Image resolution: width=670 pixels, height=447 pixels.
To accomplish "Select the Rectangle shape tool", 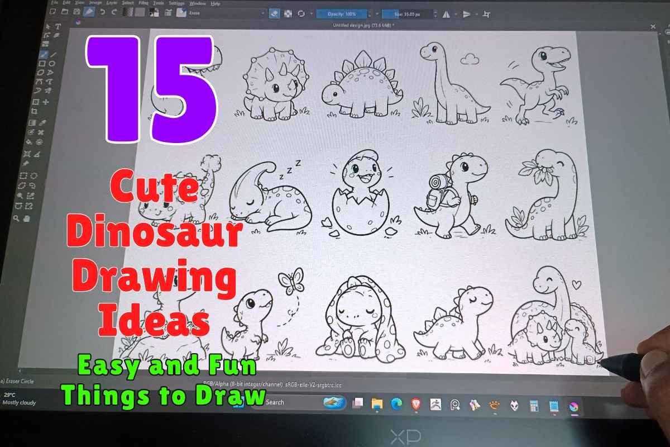I will pyautogui.click(x=42, y=63).
